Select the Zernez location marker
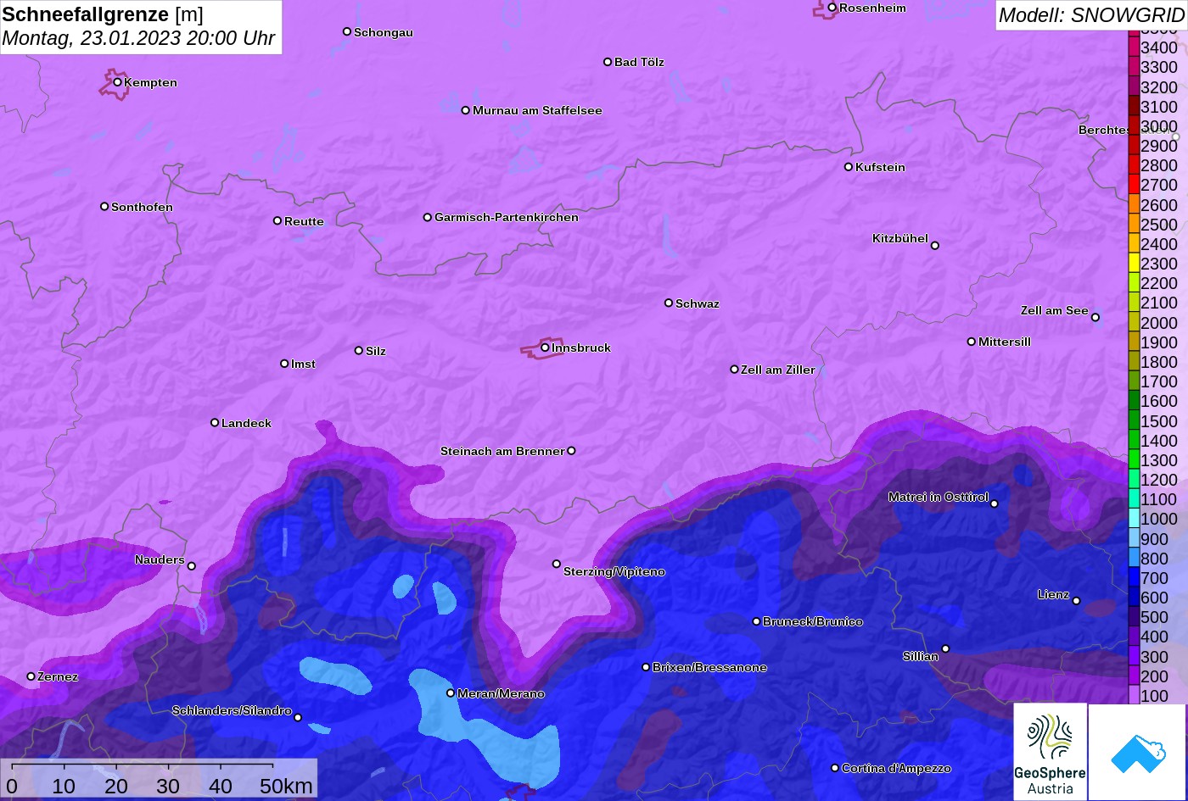 tap(31, 676)
